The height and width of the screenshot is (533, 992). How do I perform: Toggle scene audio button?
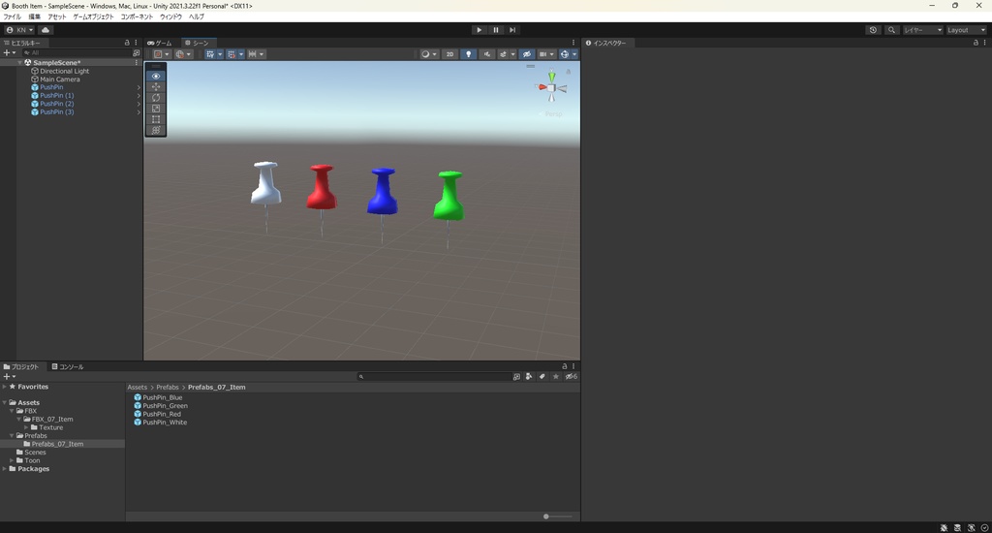(x=486, y=54)
